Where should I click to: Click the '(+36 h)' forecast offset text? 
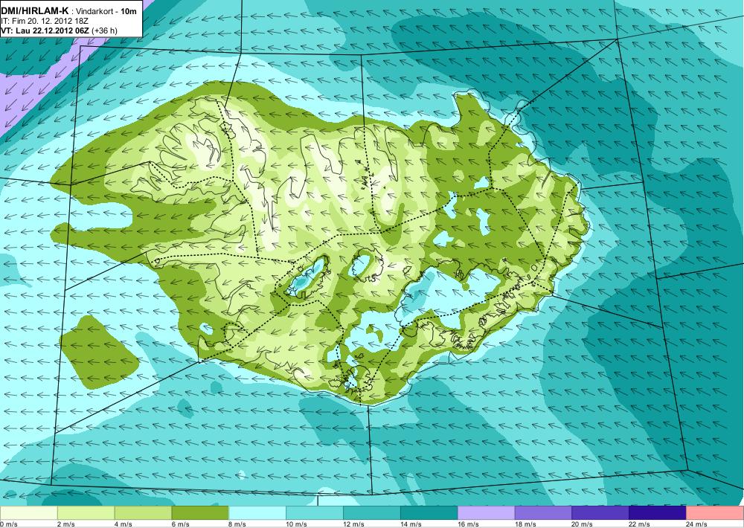pyautogui.click(x=104, y=30)
